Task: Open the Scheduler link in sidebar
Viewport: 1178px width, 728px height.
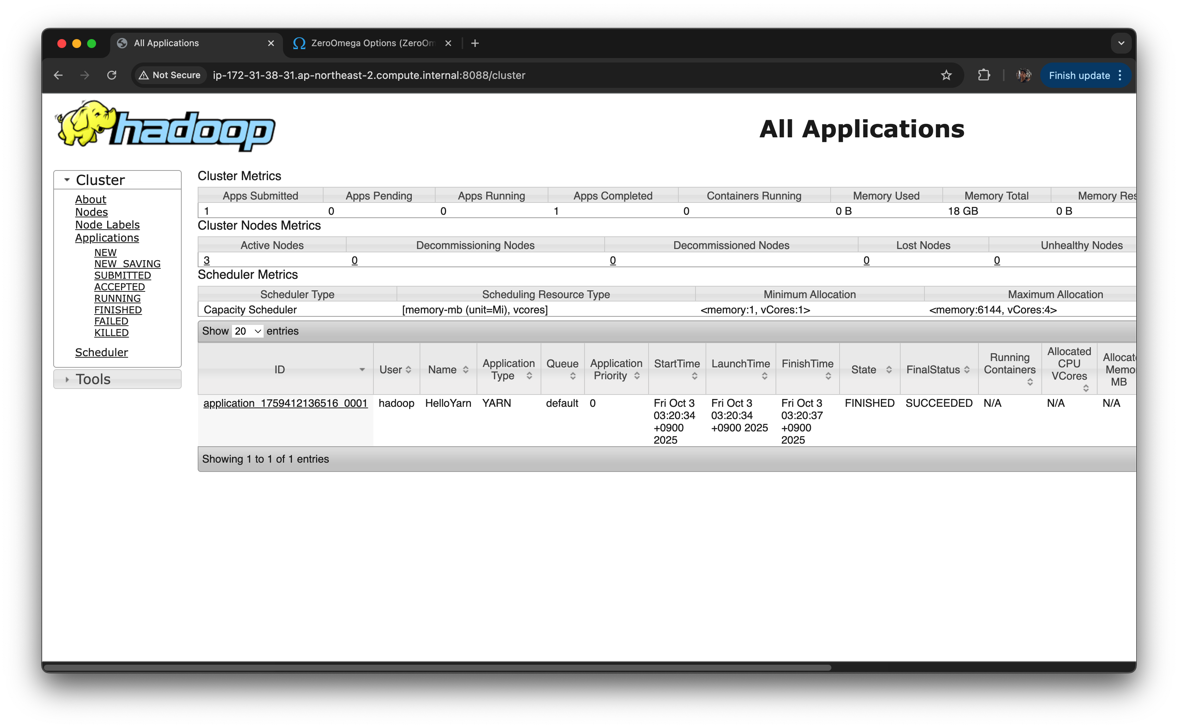Action: (101, 352)
